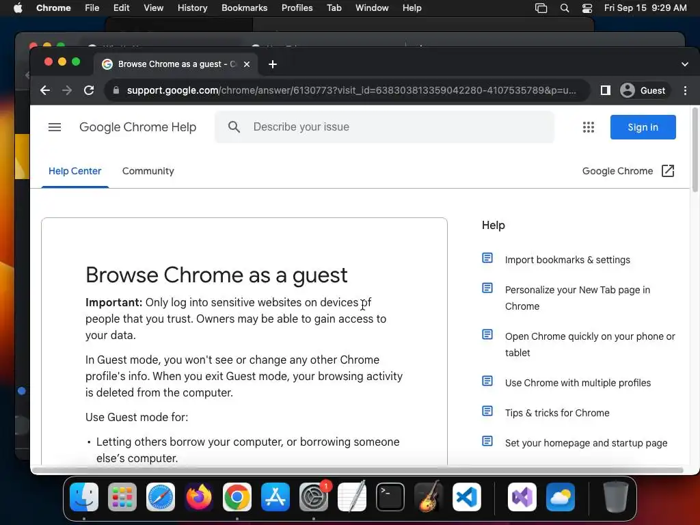Image resolution: width=700 pixels, height=525 pixels.
Task: Open Control Center in menu bar
Action: [587, 8]
